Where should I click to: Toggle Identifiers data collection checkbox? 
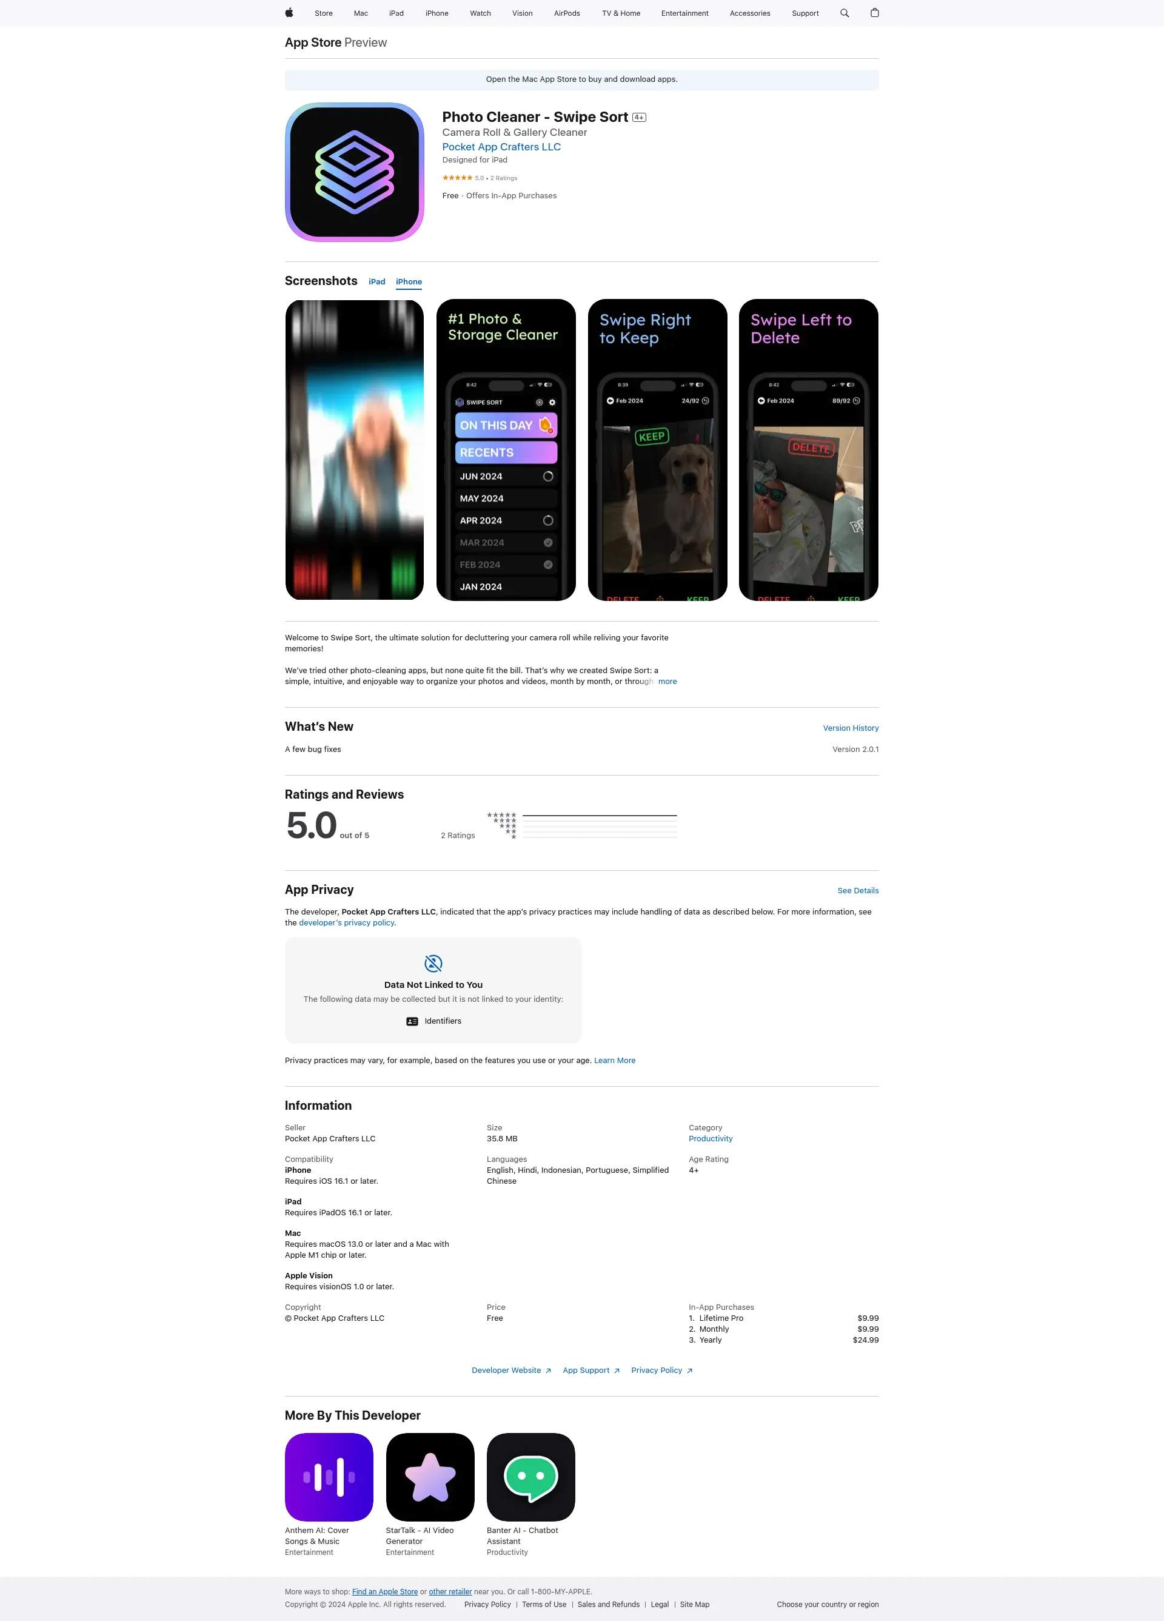pyautogui.click(x=414, y=1021)
